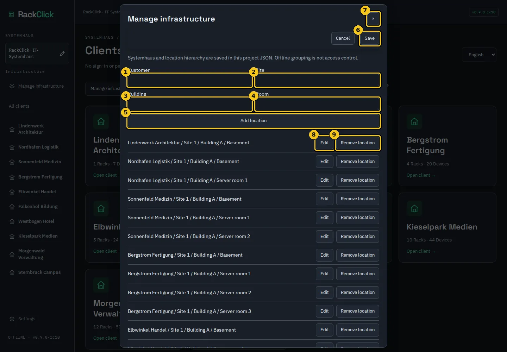Click the green house icon on Bergstrom Fertigung card

click(x=414, y=122)
